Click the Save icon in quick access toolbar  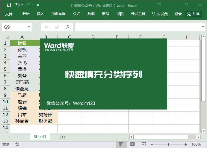point(9,5)
